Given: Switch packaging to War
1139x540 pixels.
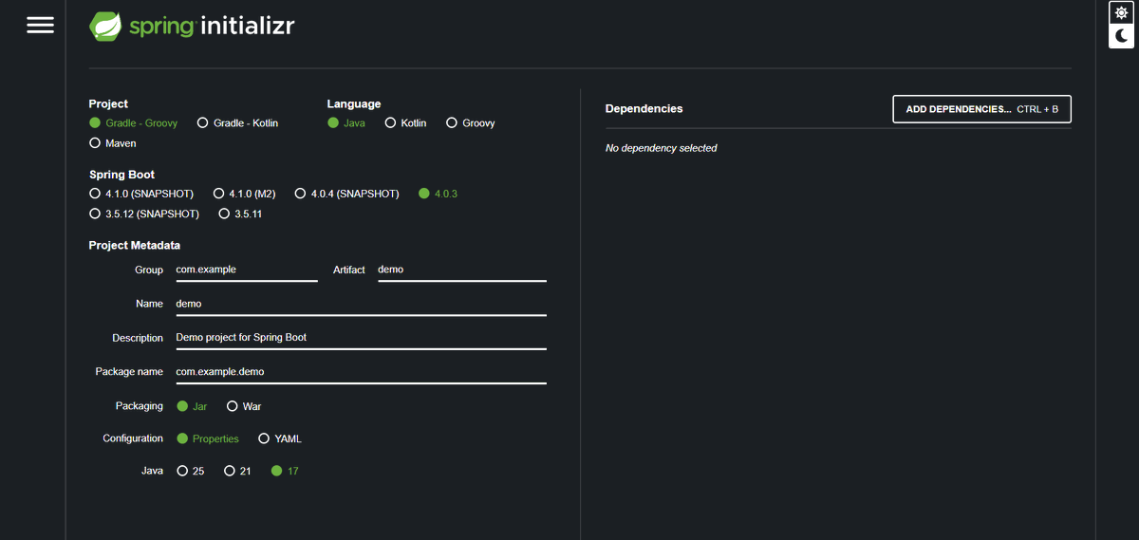Looking at the screenshot, I should [244, 406].
